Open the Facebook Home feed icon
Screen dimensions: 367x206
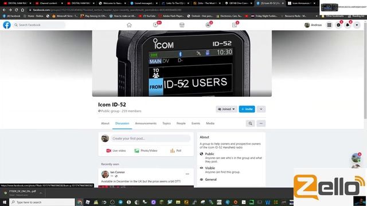[x=129, y=25]
